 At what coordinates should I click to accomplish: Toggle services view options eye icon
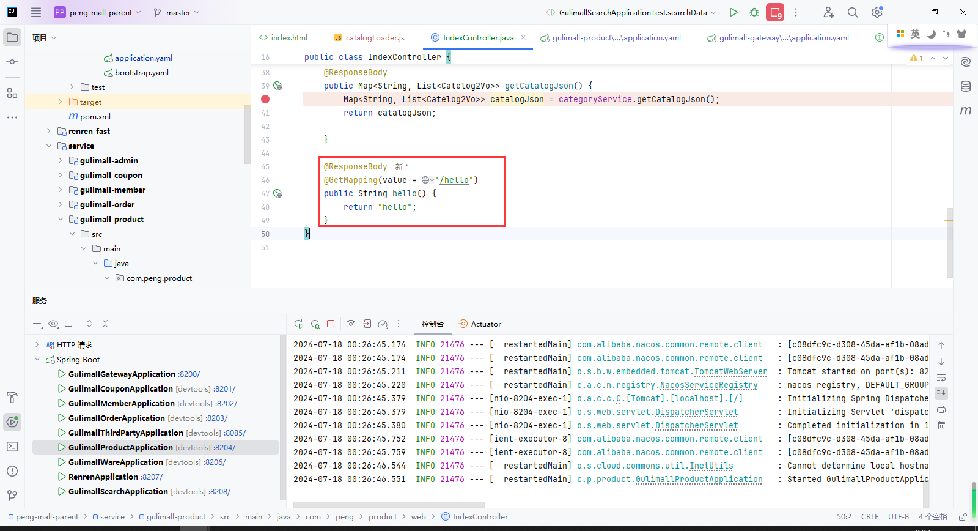click(53, 324)
